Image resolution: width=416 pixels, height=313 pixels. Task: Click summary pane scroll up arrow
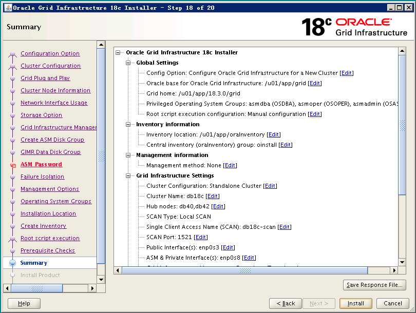pos(402,51)
